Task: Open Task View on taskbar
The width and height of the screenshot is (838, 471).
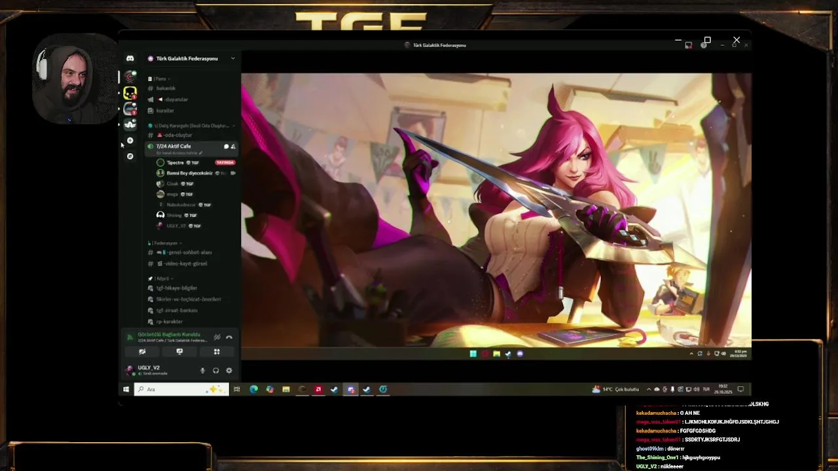Action: [x=237, y=389]
